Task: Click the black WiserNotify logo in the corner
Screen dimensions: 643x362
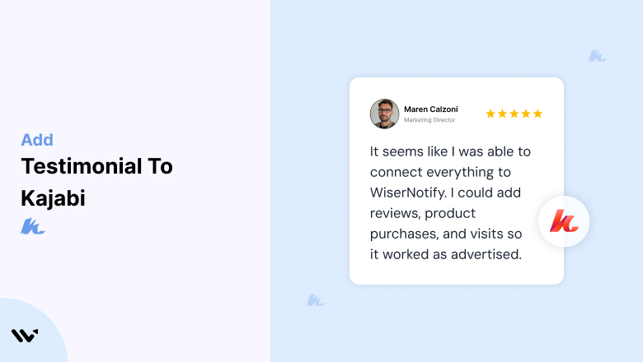Action: 25,336
